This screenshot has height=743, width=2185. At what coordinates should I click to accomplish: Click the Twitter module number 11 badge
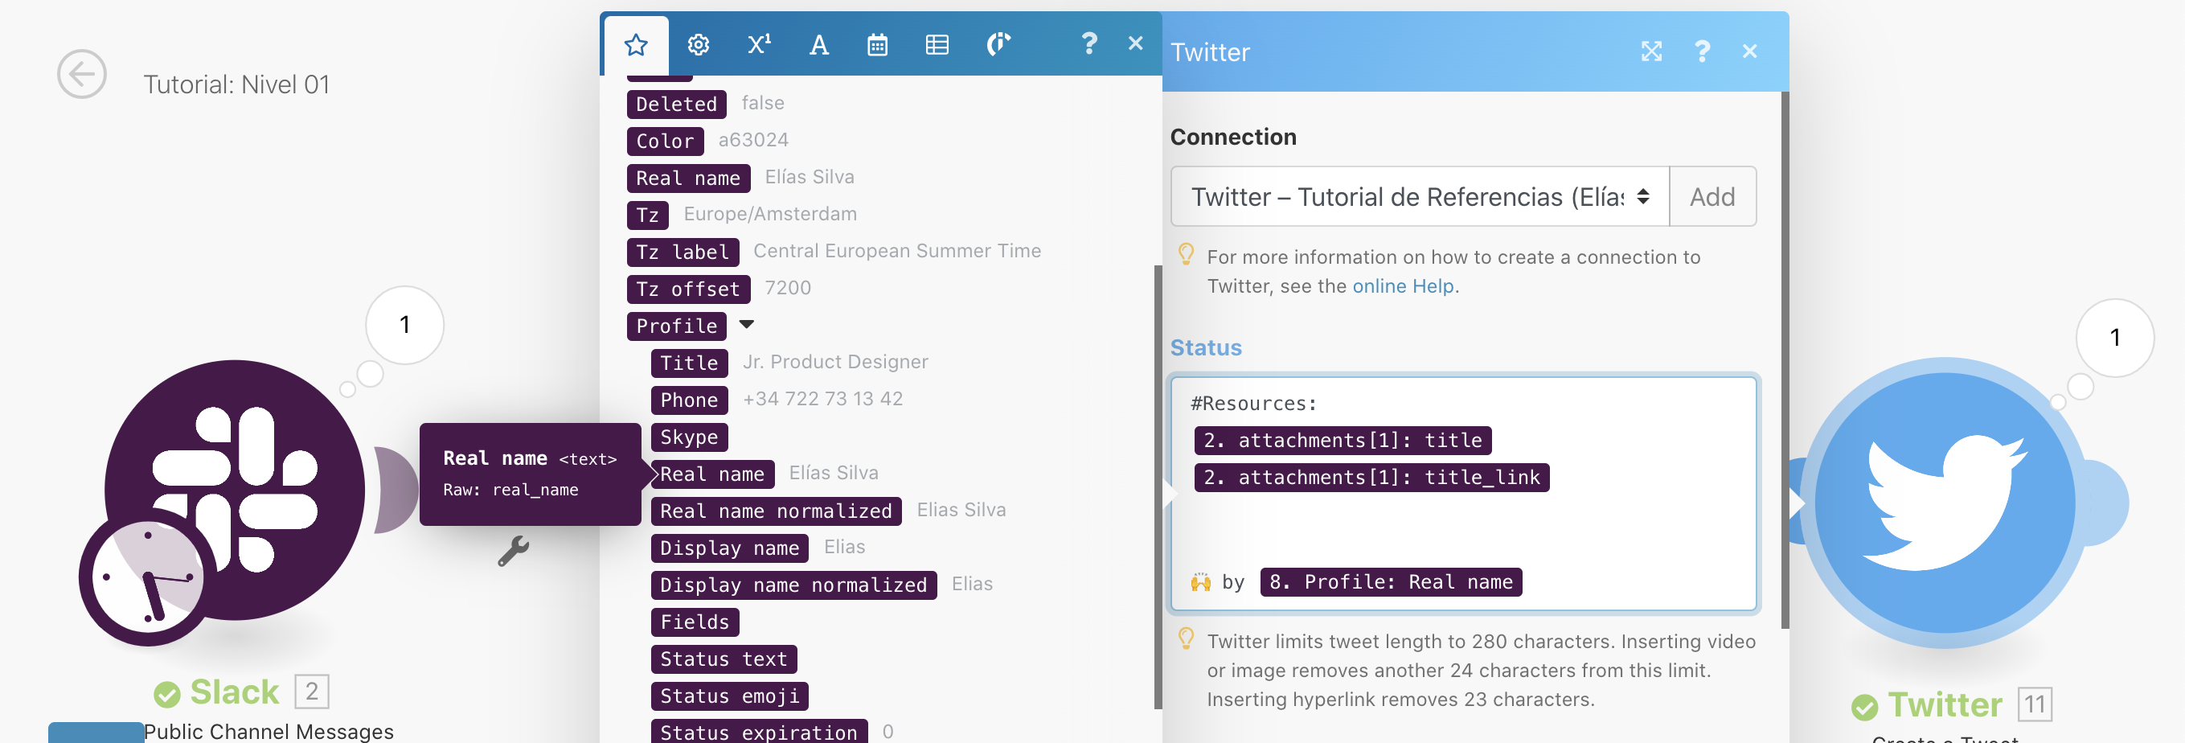pyautogui.click(x=2034, y=705)
